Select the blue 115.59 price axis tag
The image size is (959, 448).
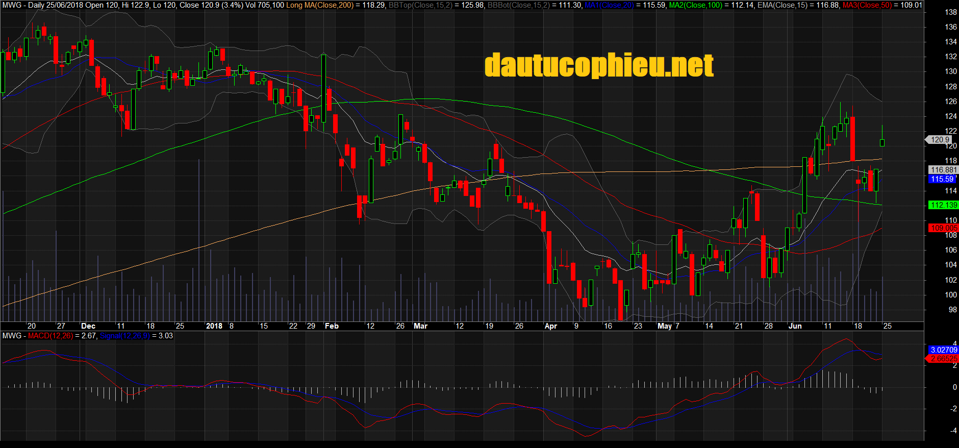(x=942, y=179)
